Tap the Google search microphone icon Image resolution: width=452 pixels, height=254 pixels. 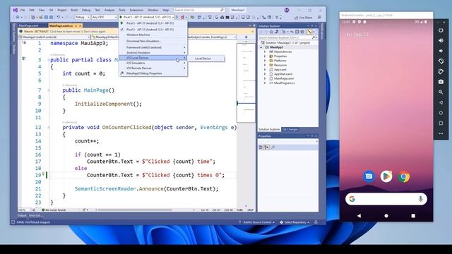(x=421, y=199)
